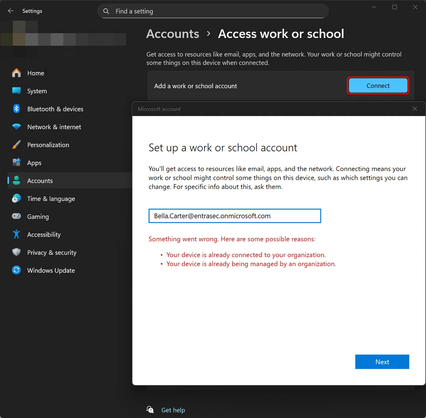This screenshot has height=418, width=426.
Task: Click the Privacy & security shield icon
Action: pos(16,252)
